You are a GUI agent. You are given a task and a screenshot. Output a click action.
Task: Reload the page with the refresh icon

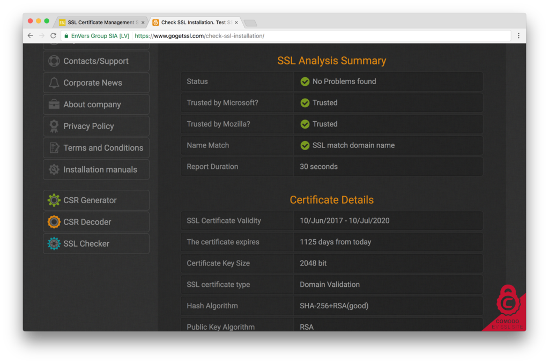point(53,36)
